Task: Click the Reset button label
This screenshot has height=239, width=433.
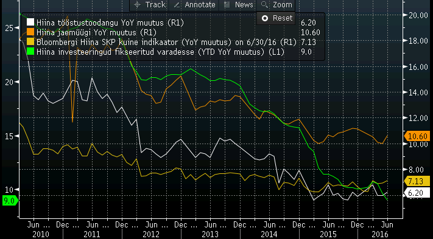Action: pyautogui.click(x=283, y=18)
